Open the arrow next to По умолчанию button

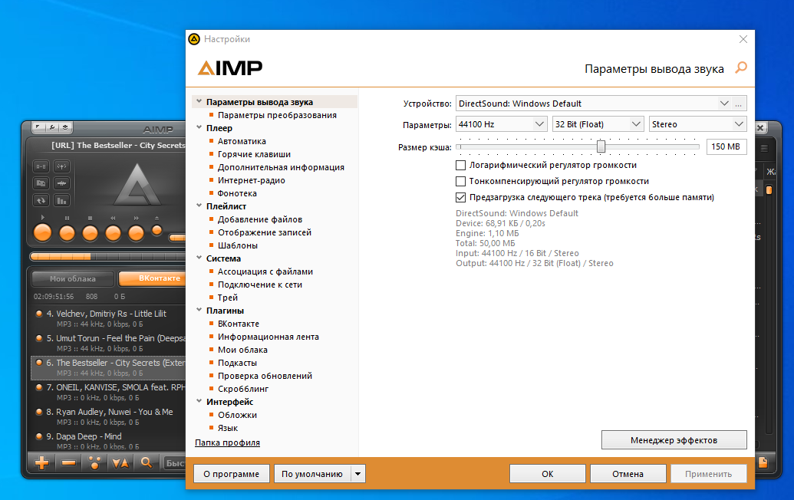tap(358, 474)
